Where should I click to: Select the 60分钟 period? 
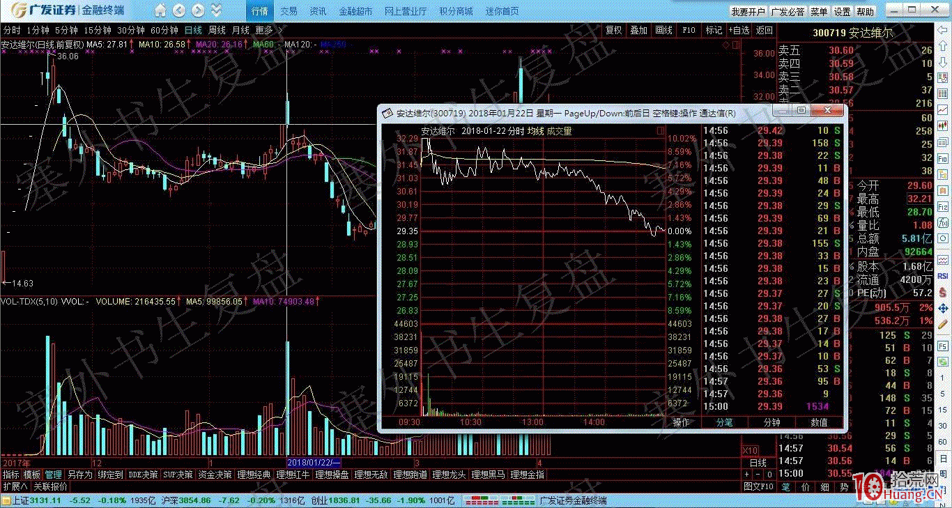pyautogui.click(x=164, y=31)
